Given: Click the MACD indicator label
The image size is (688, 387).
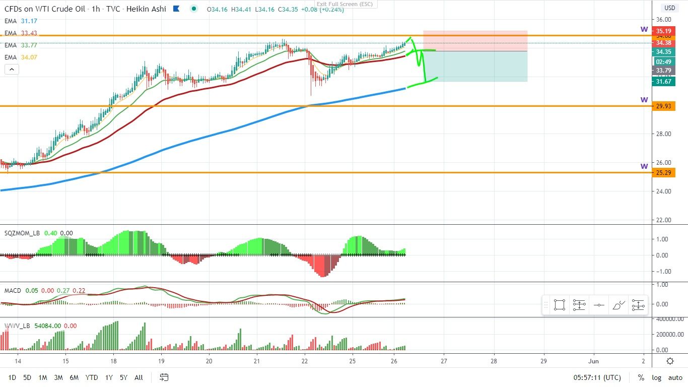Looking at the screenshot, I should (x=13, y=291).
